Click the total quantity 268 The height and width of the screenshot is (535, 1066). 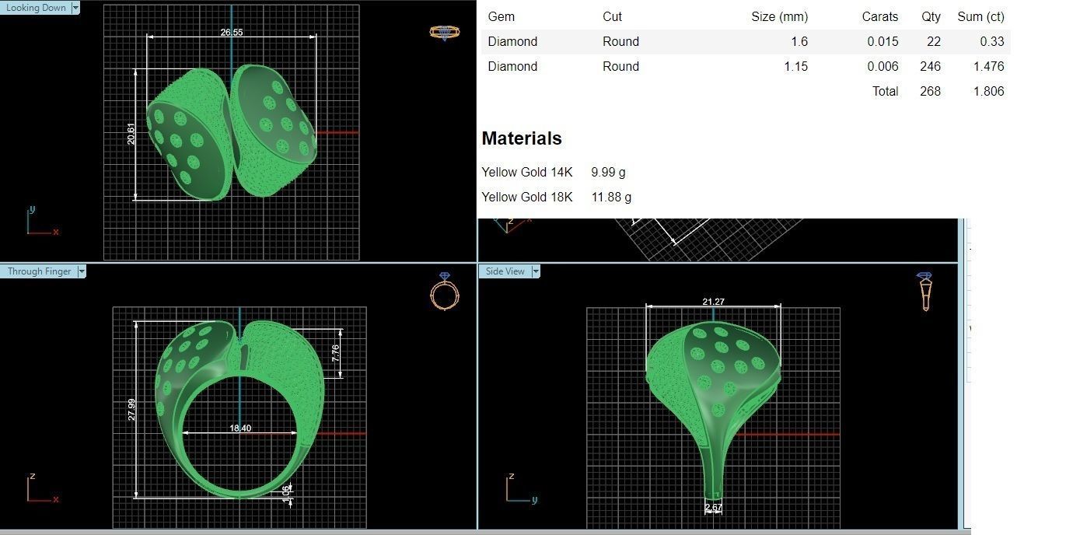[930, 91]
